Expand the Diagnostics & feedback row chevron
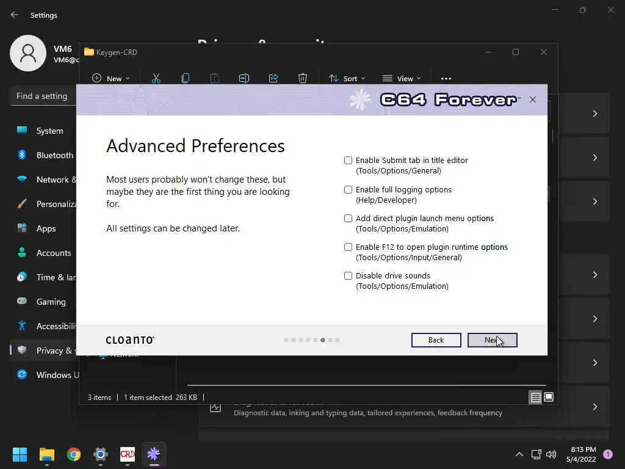This screenshot has width=625, height=469. click(594, 407)
